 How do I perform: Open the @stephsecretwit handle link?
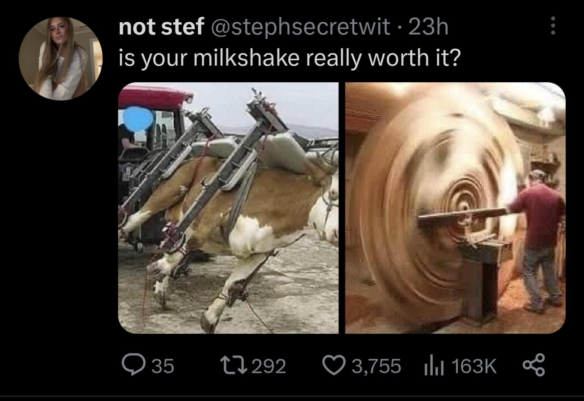click(299, 27)
